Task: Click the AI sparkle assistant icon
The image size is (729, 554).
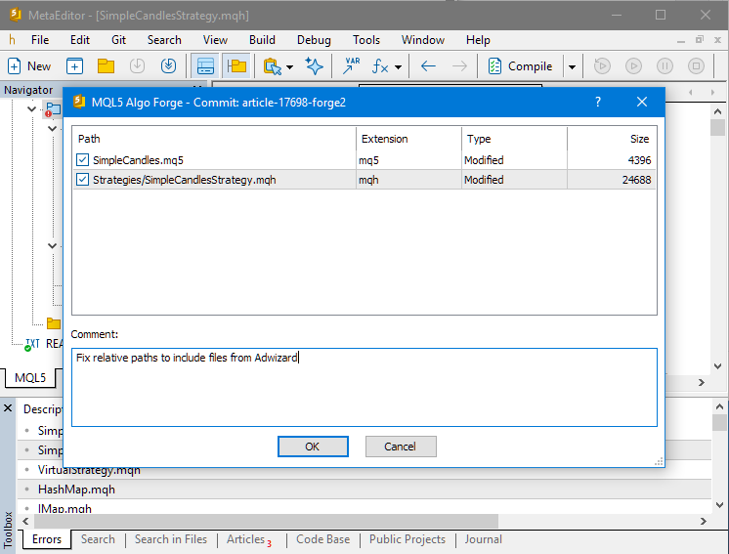Action: click(x=315, y=66)
